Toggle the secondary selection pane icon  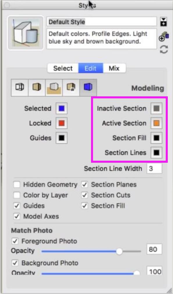tap(163, 22)
